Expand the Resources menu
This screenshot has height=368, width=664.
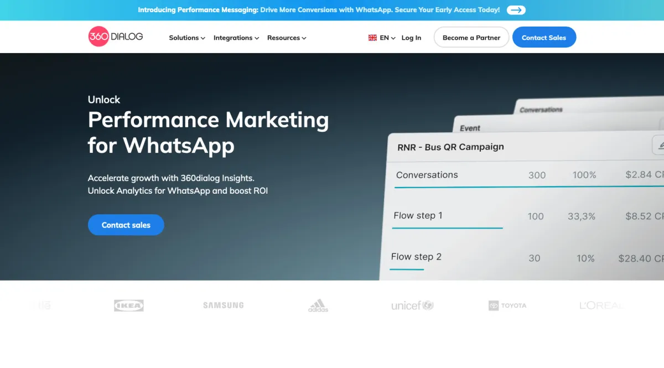(287, 38)
